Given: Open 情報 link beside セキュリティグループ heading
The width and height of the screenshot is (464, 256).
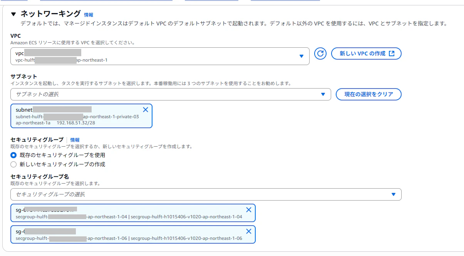Looking at the screenshot, I should [75, 140].
